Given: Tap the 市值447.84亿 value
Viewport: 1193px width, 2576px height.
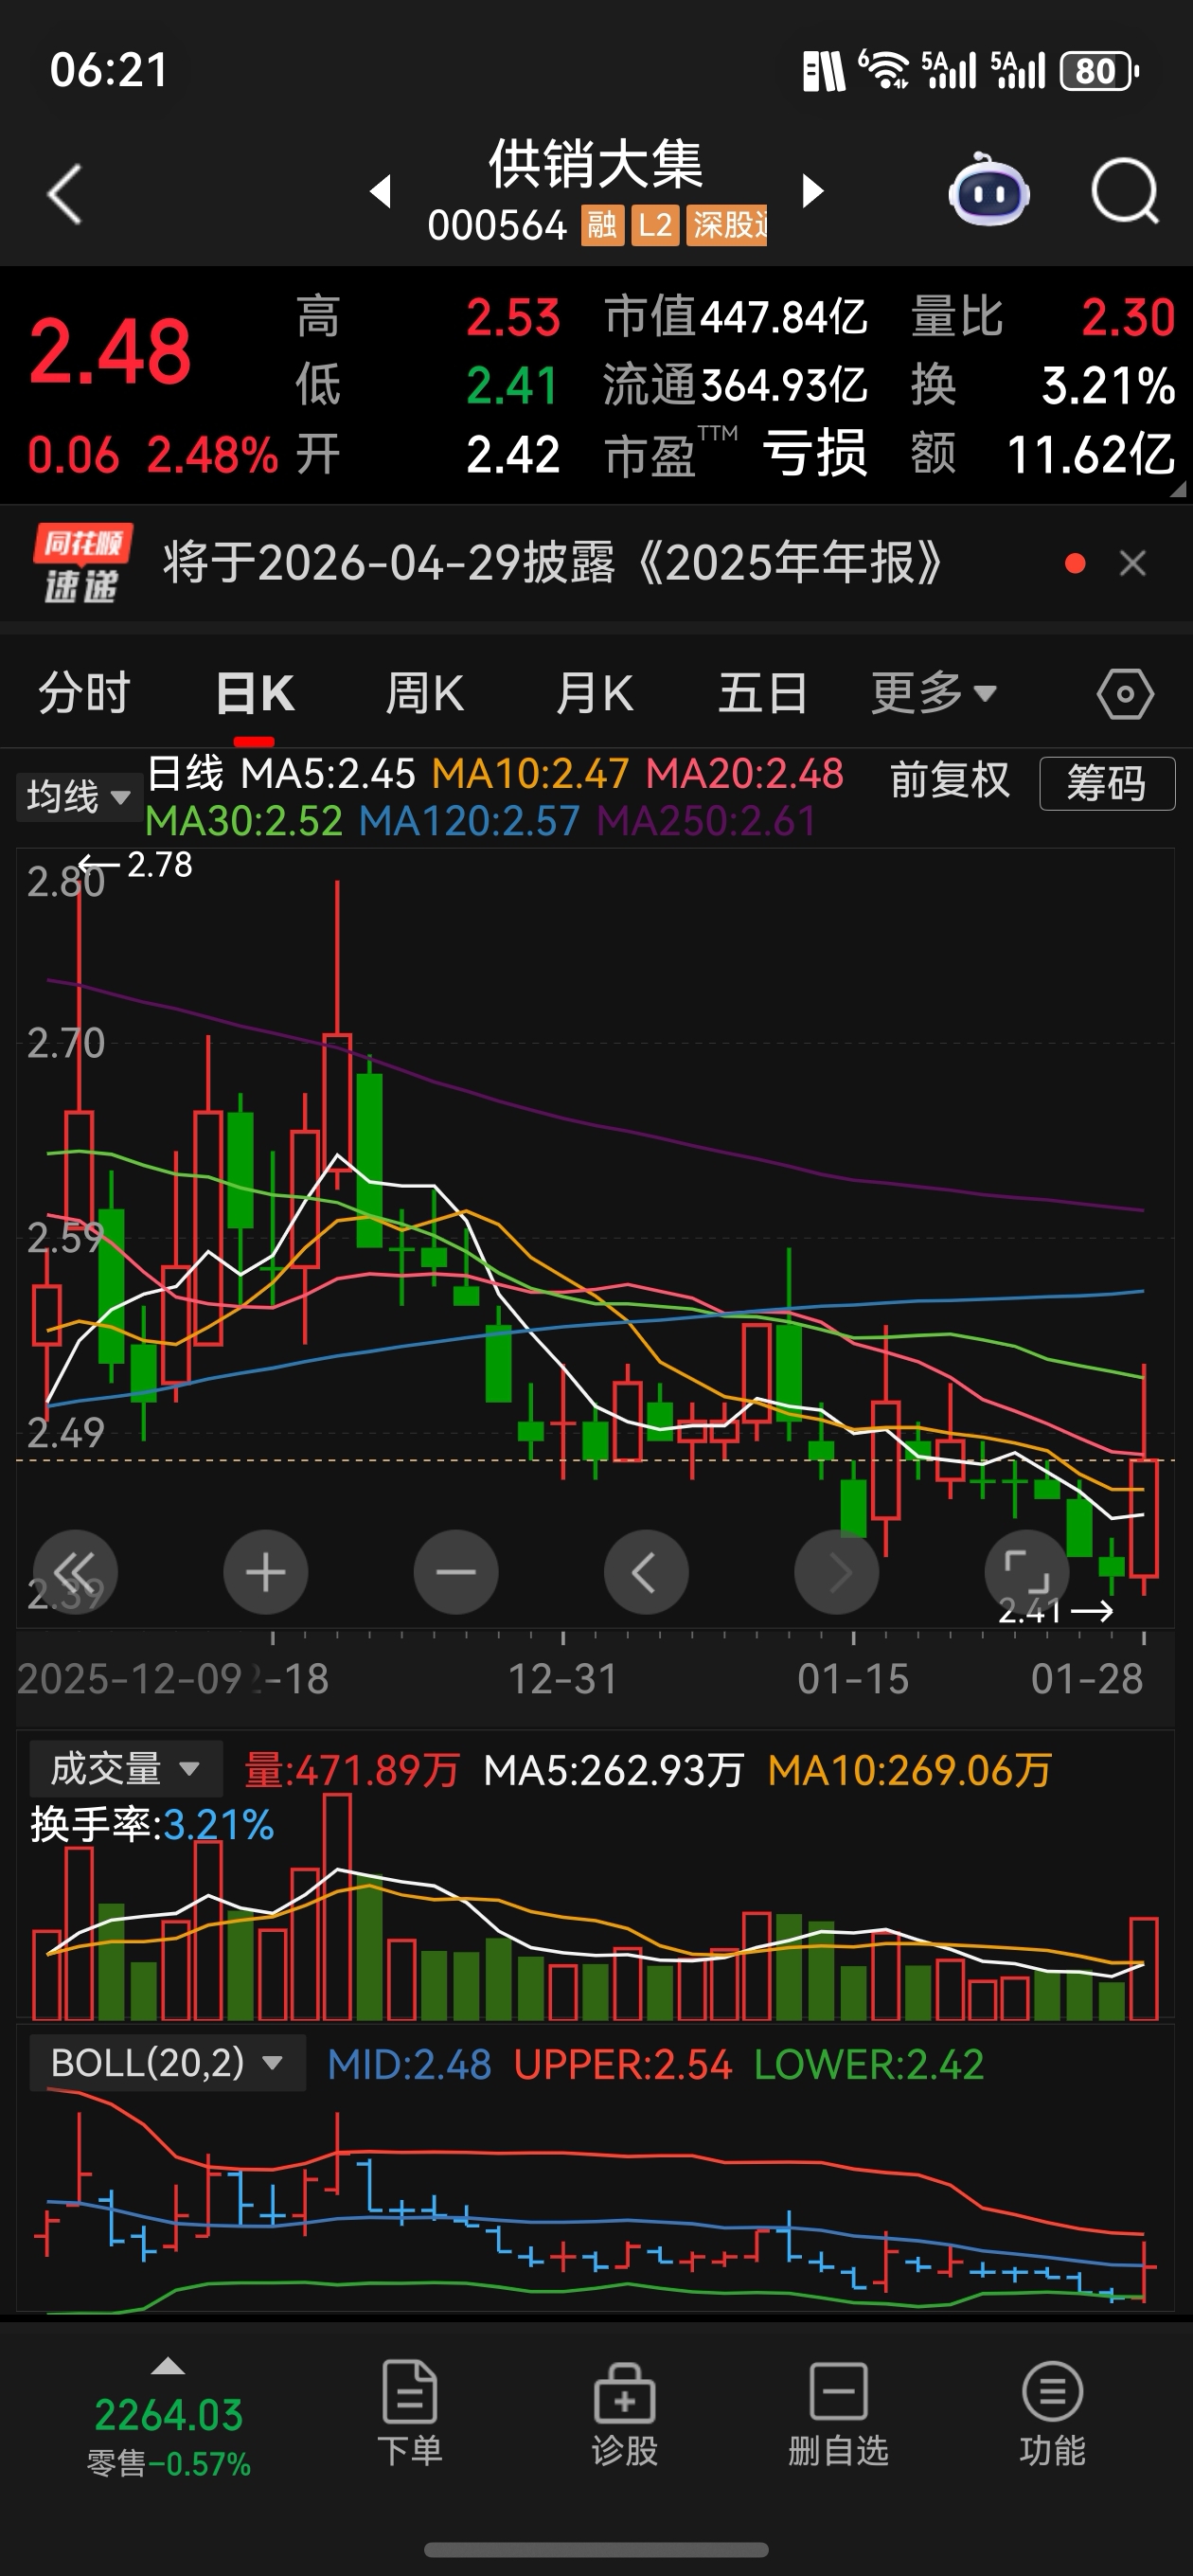Looking at the screenshot, I should click(x=736, y=317).
